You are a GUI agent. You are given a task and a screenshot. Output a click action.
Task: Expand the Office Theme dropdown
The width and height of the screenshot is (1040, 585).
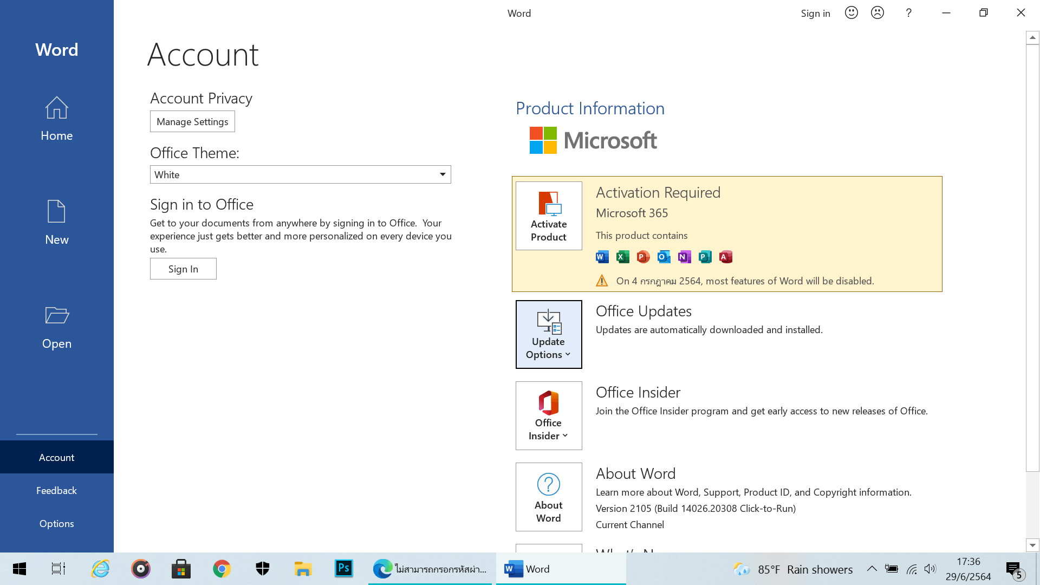click(443, 174)
